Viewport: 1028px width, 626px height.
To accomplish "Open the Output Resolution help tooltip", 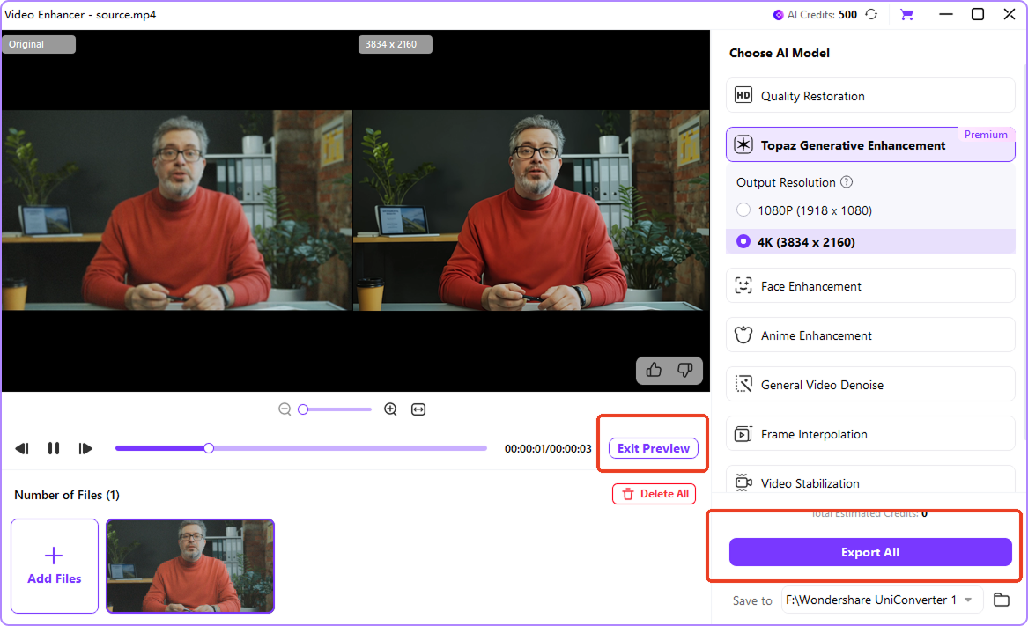I will click(x=847, y=182).
